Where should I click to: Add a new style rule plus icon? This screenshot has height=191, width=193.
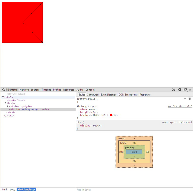(x=185, y=99)
